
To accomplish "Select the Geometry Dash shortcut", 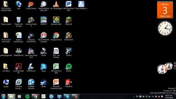I will coord(56,21).
